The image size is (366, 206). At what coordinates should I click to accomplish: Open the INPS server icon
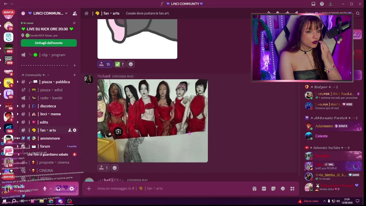pos(9,37)
